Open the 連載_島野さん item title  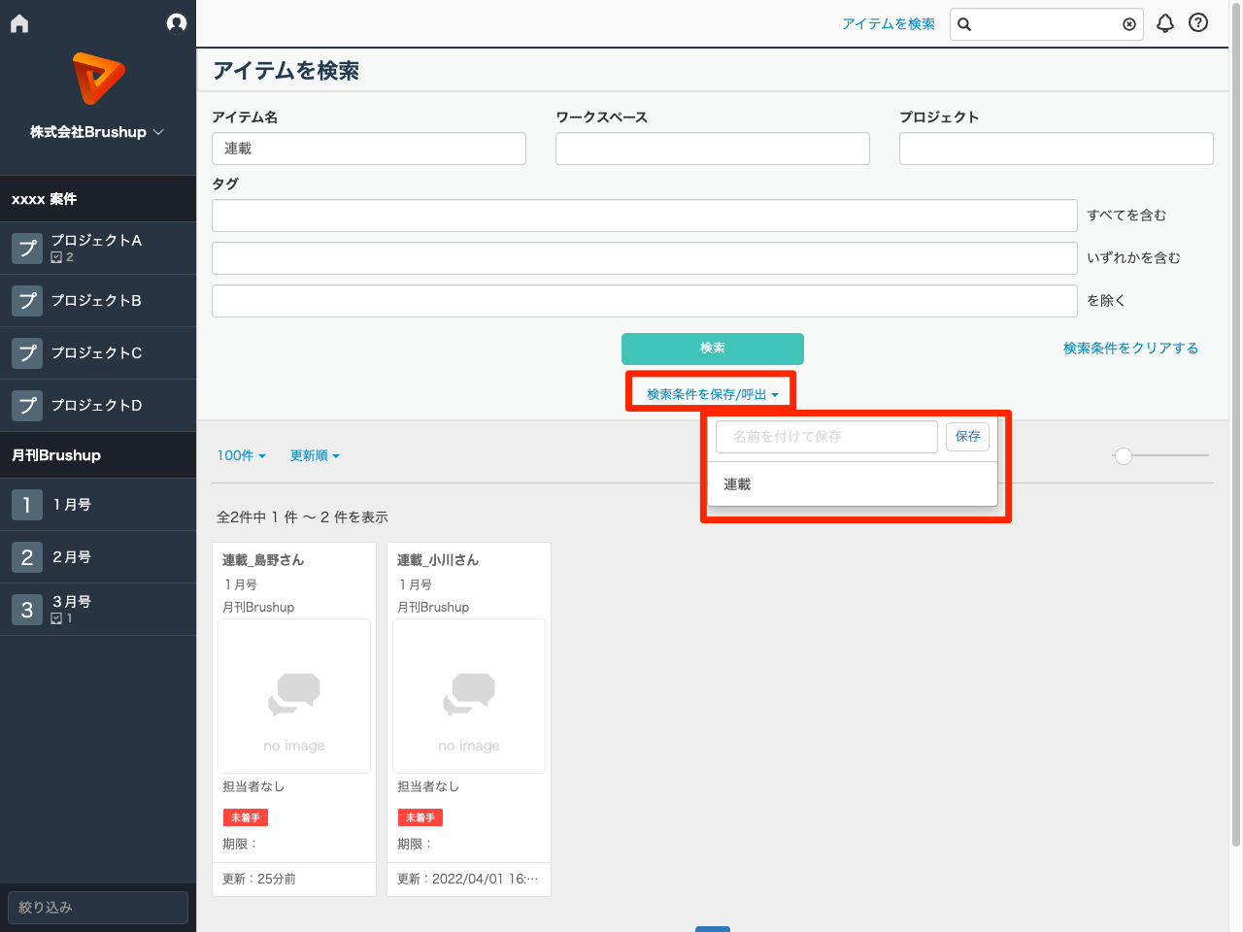[x=263, y=560]
